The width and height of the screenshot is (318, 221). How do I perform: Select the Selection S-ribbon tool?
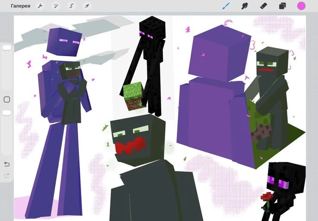[x=71, y=6]
